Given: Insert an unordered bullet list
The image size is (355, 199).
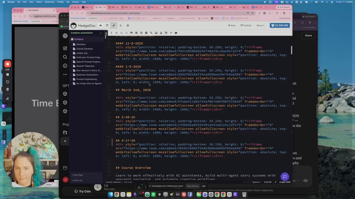Looking at the screenshot, I should point(136,33).
